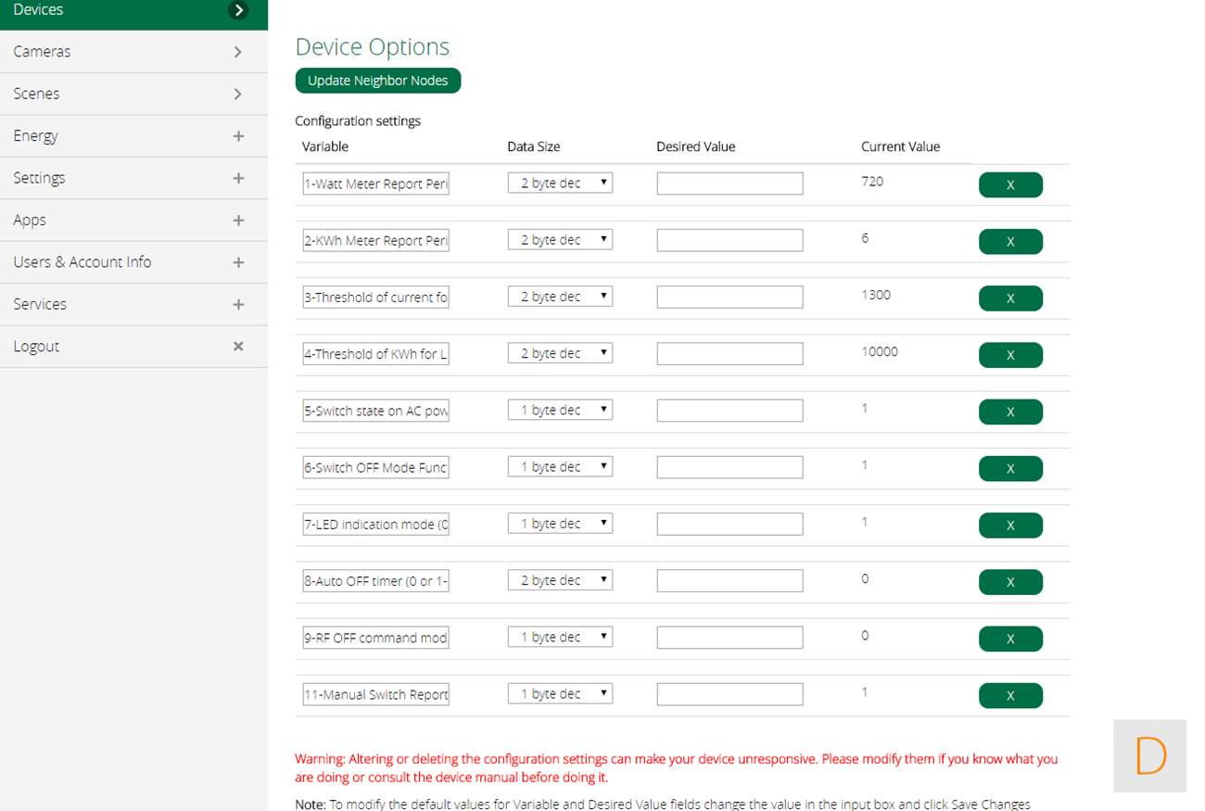Click the plus icon beside Energy
Viewport: 1205px width, 811px height.
click(x=238, y=136)
